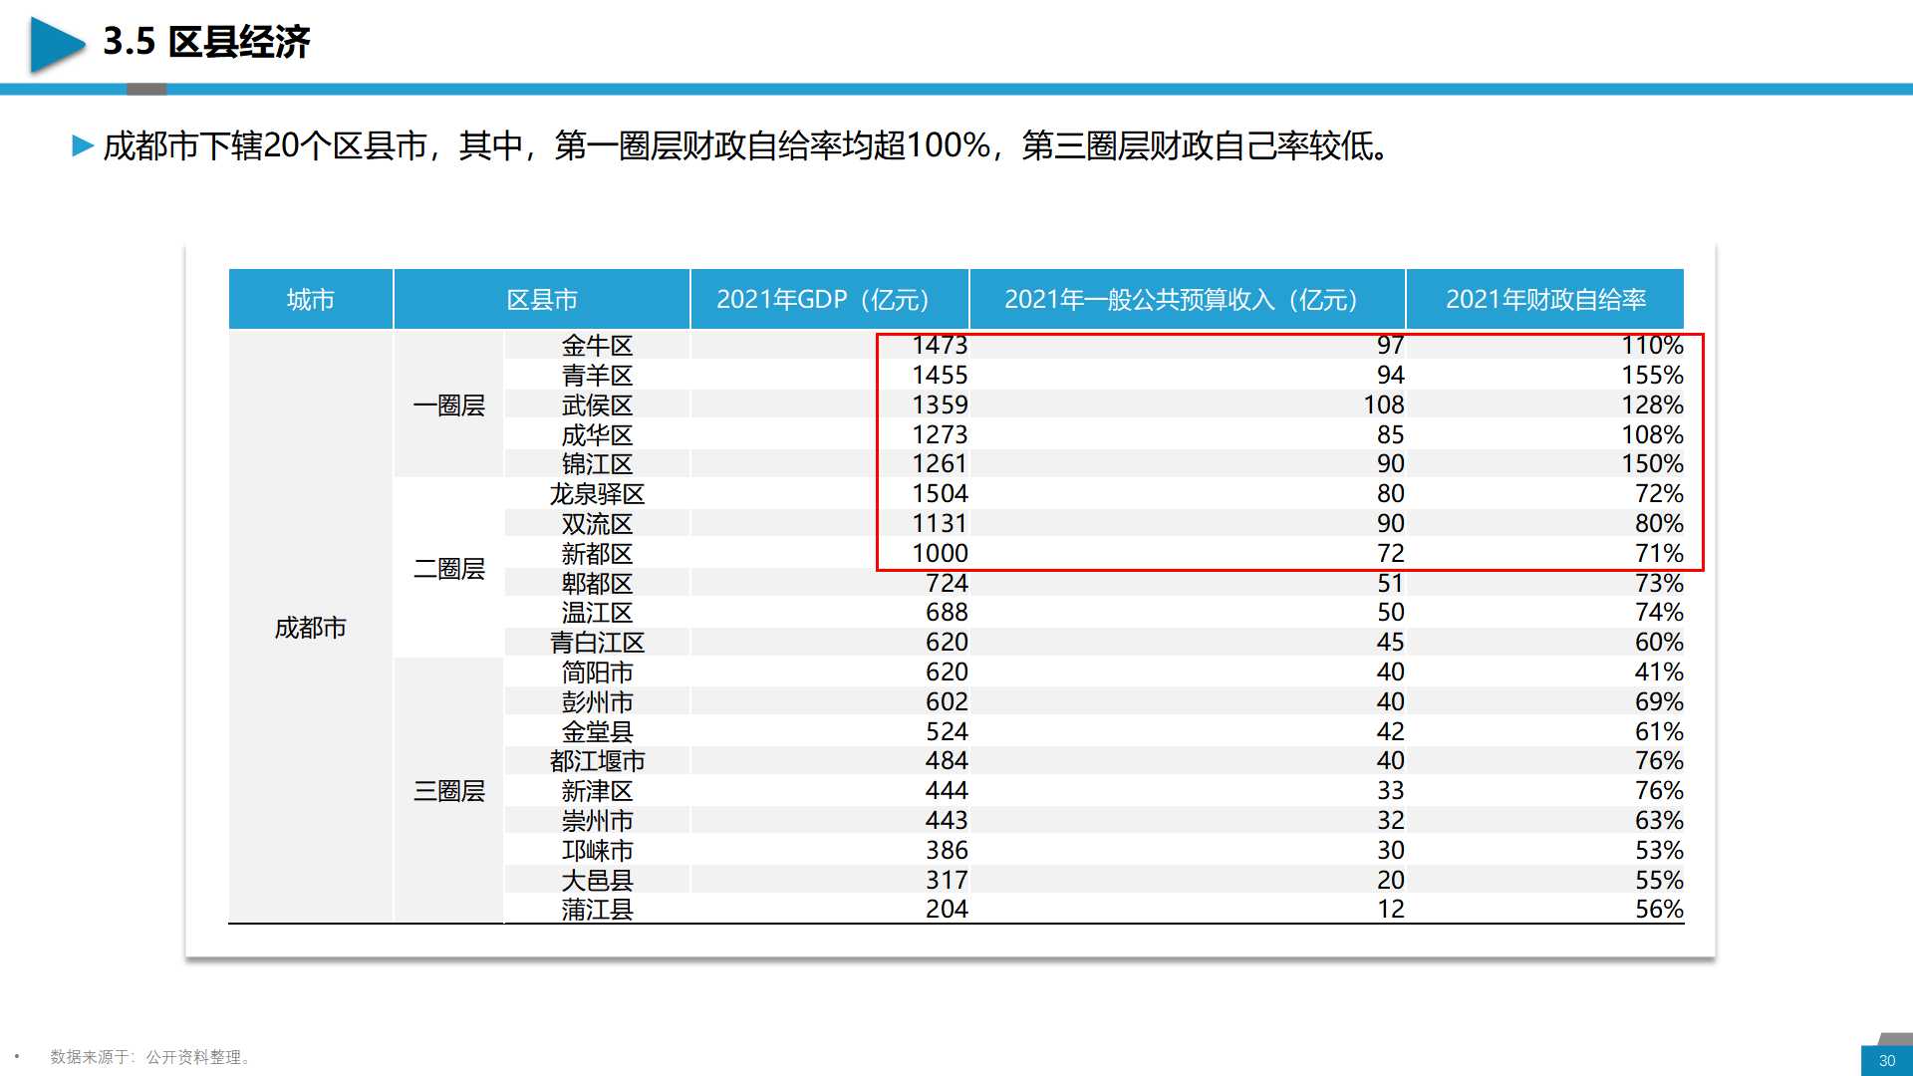Screen dimensions: 1913x1076
Task: Click GDP value 1473 for 金牛区
Action: pos(940,346)
